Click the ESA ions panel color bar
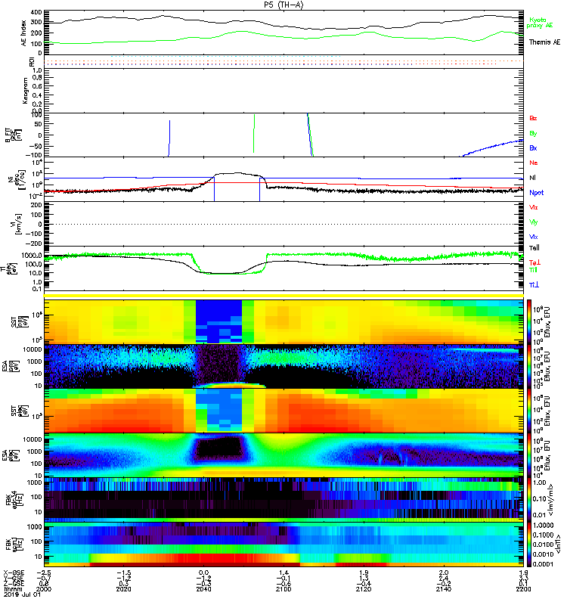567x605 pixels. pos(529,366)
